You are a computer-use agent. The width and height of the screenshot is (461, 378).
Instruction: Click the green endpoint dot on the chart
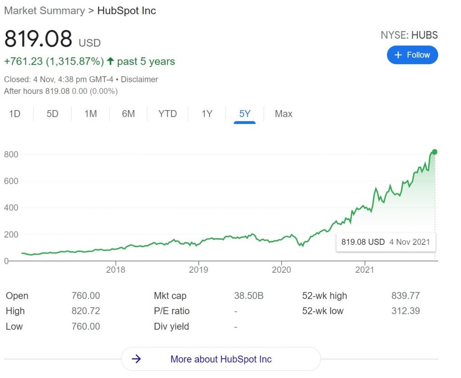(x=434, y=152)
